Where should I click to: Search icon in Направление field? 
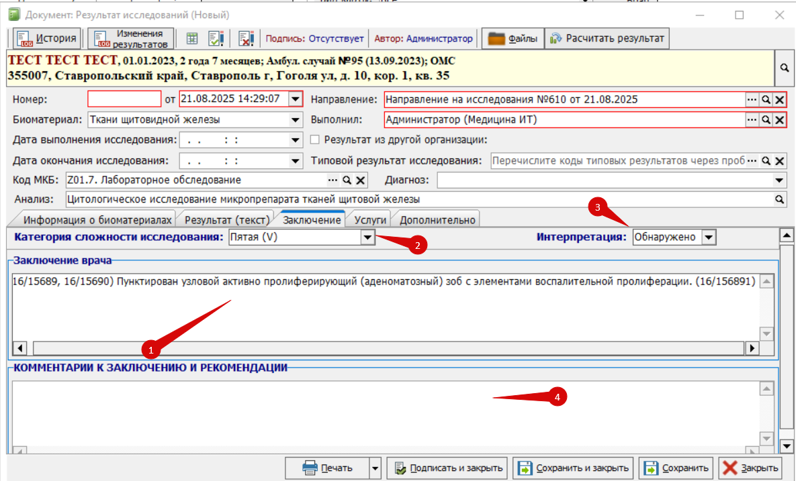pyautogui.click(x=766, y=100)
